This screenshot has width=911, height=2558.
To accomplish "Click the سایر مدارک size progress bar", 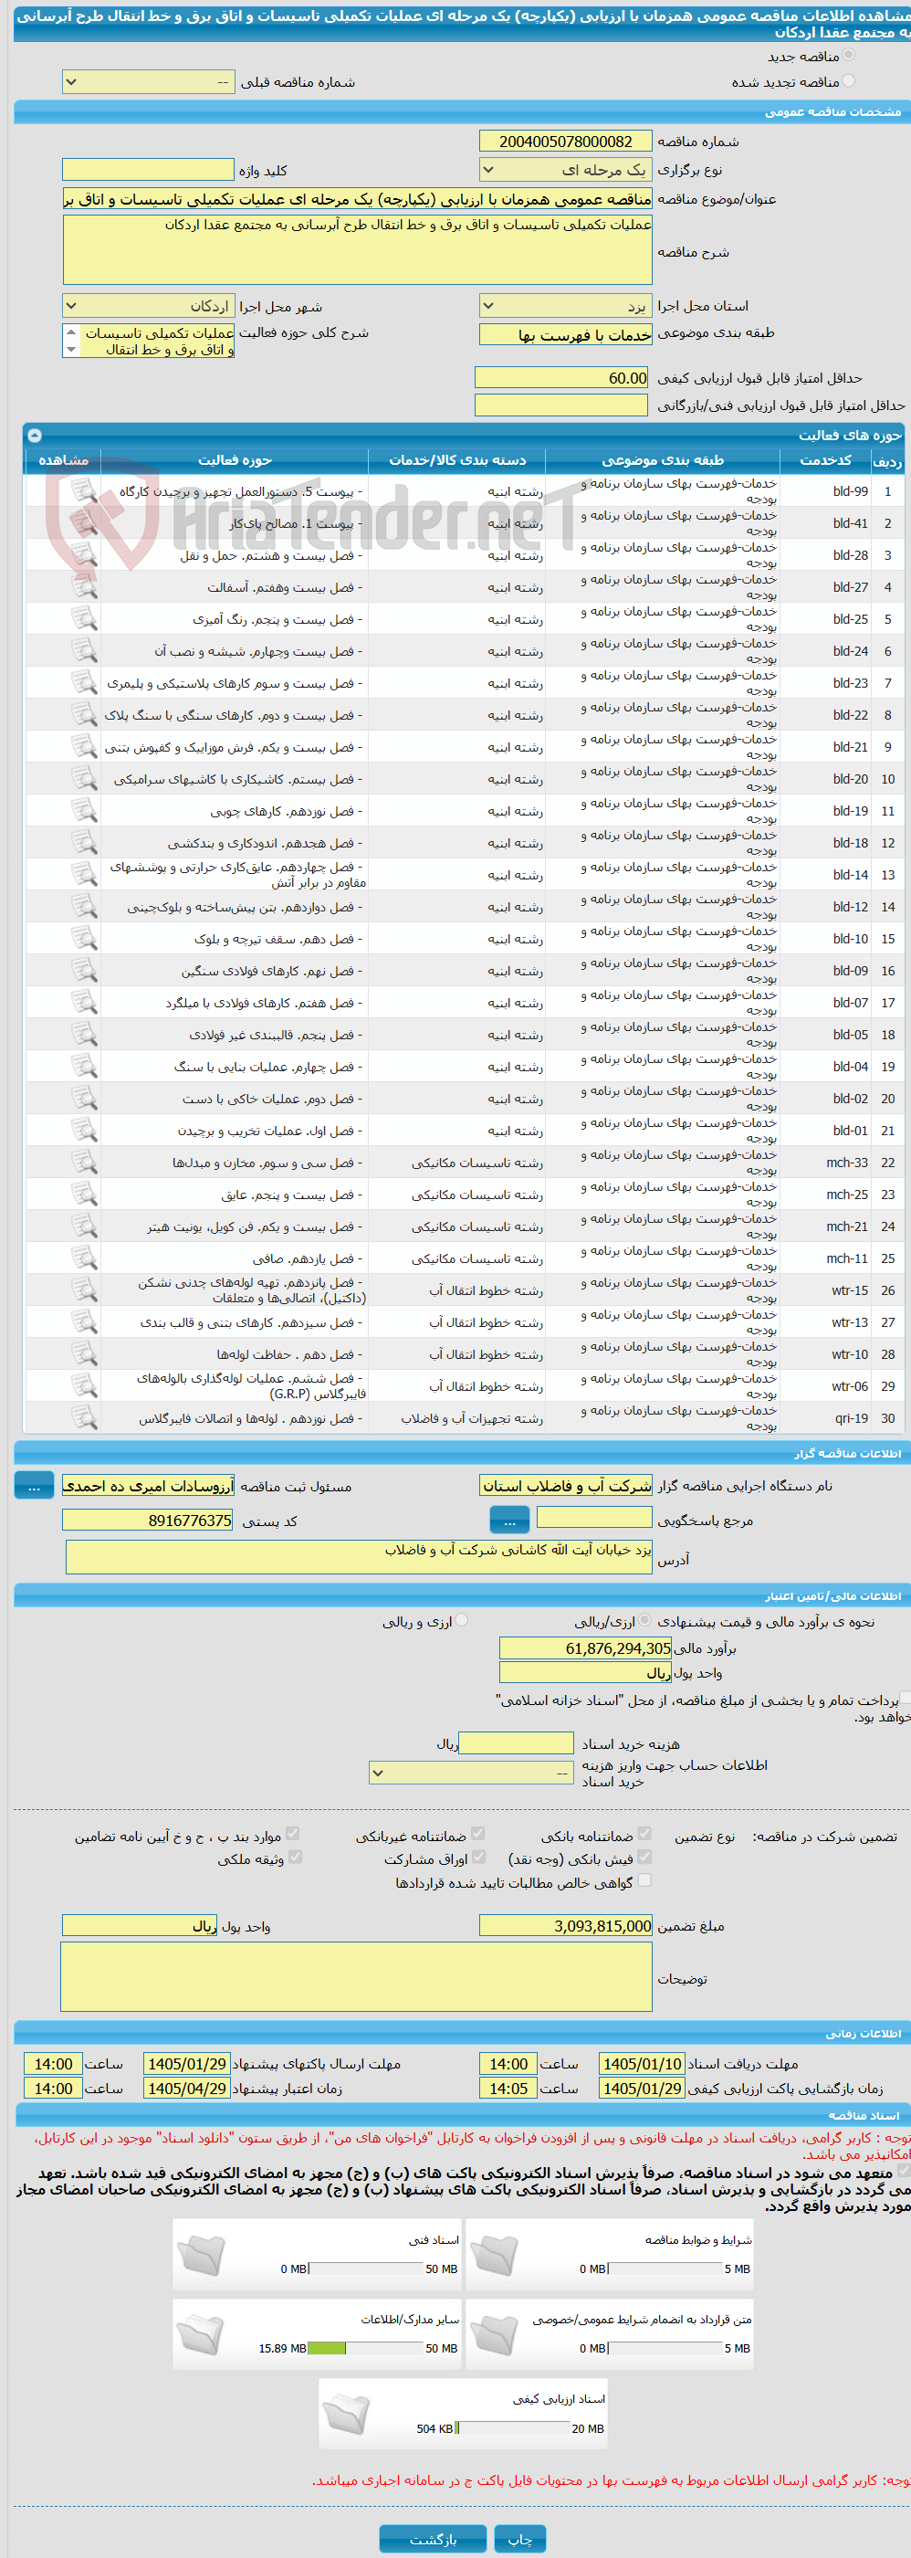I will click(366, 2349).
